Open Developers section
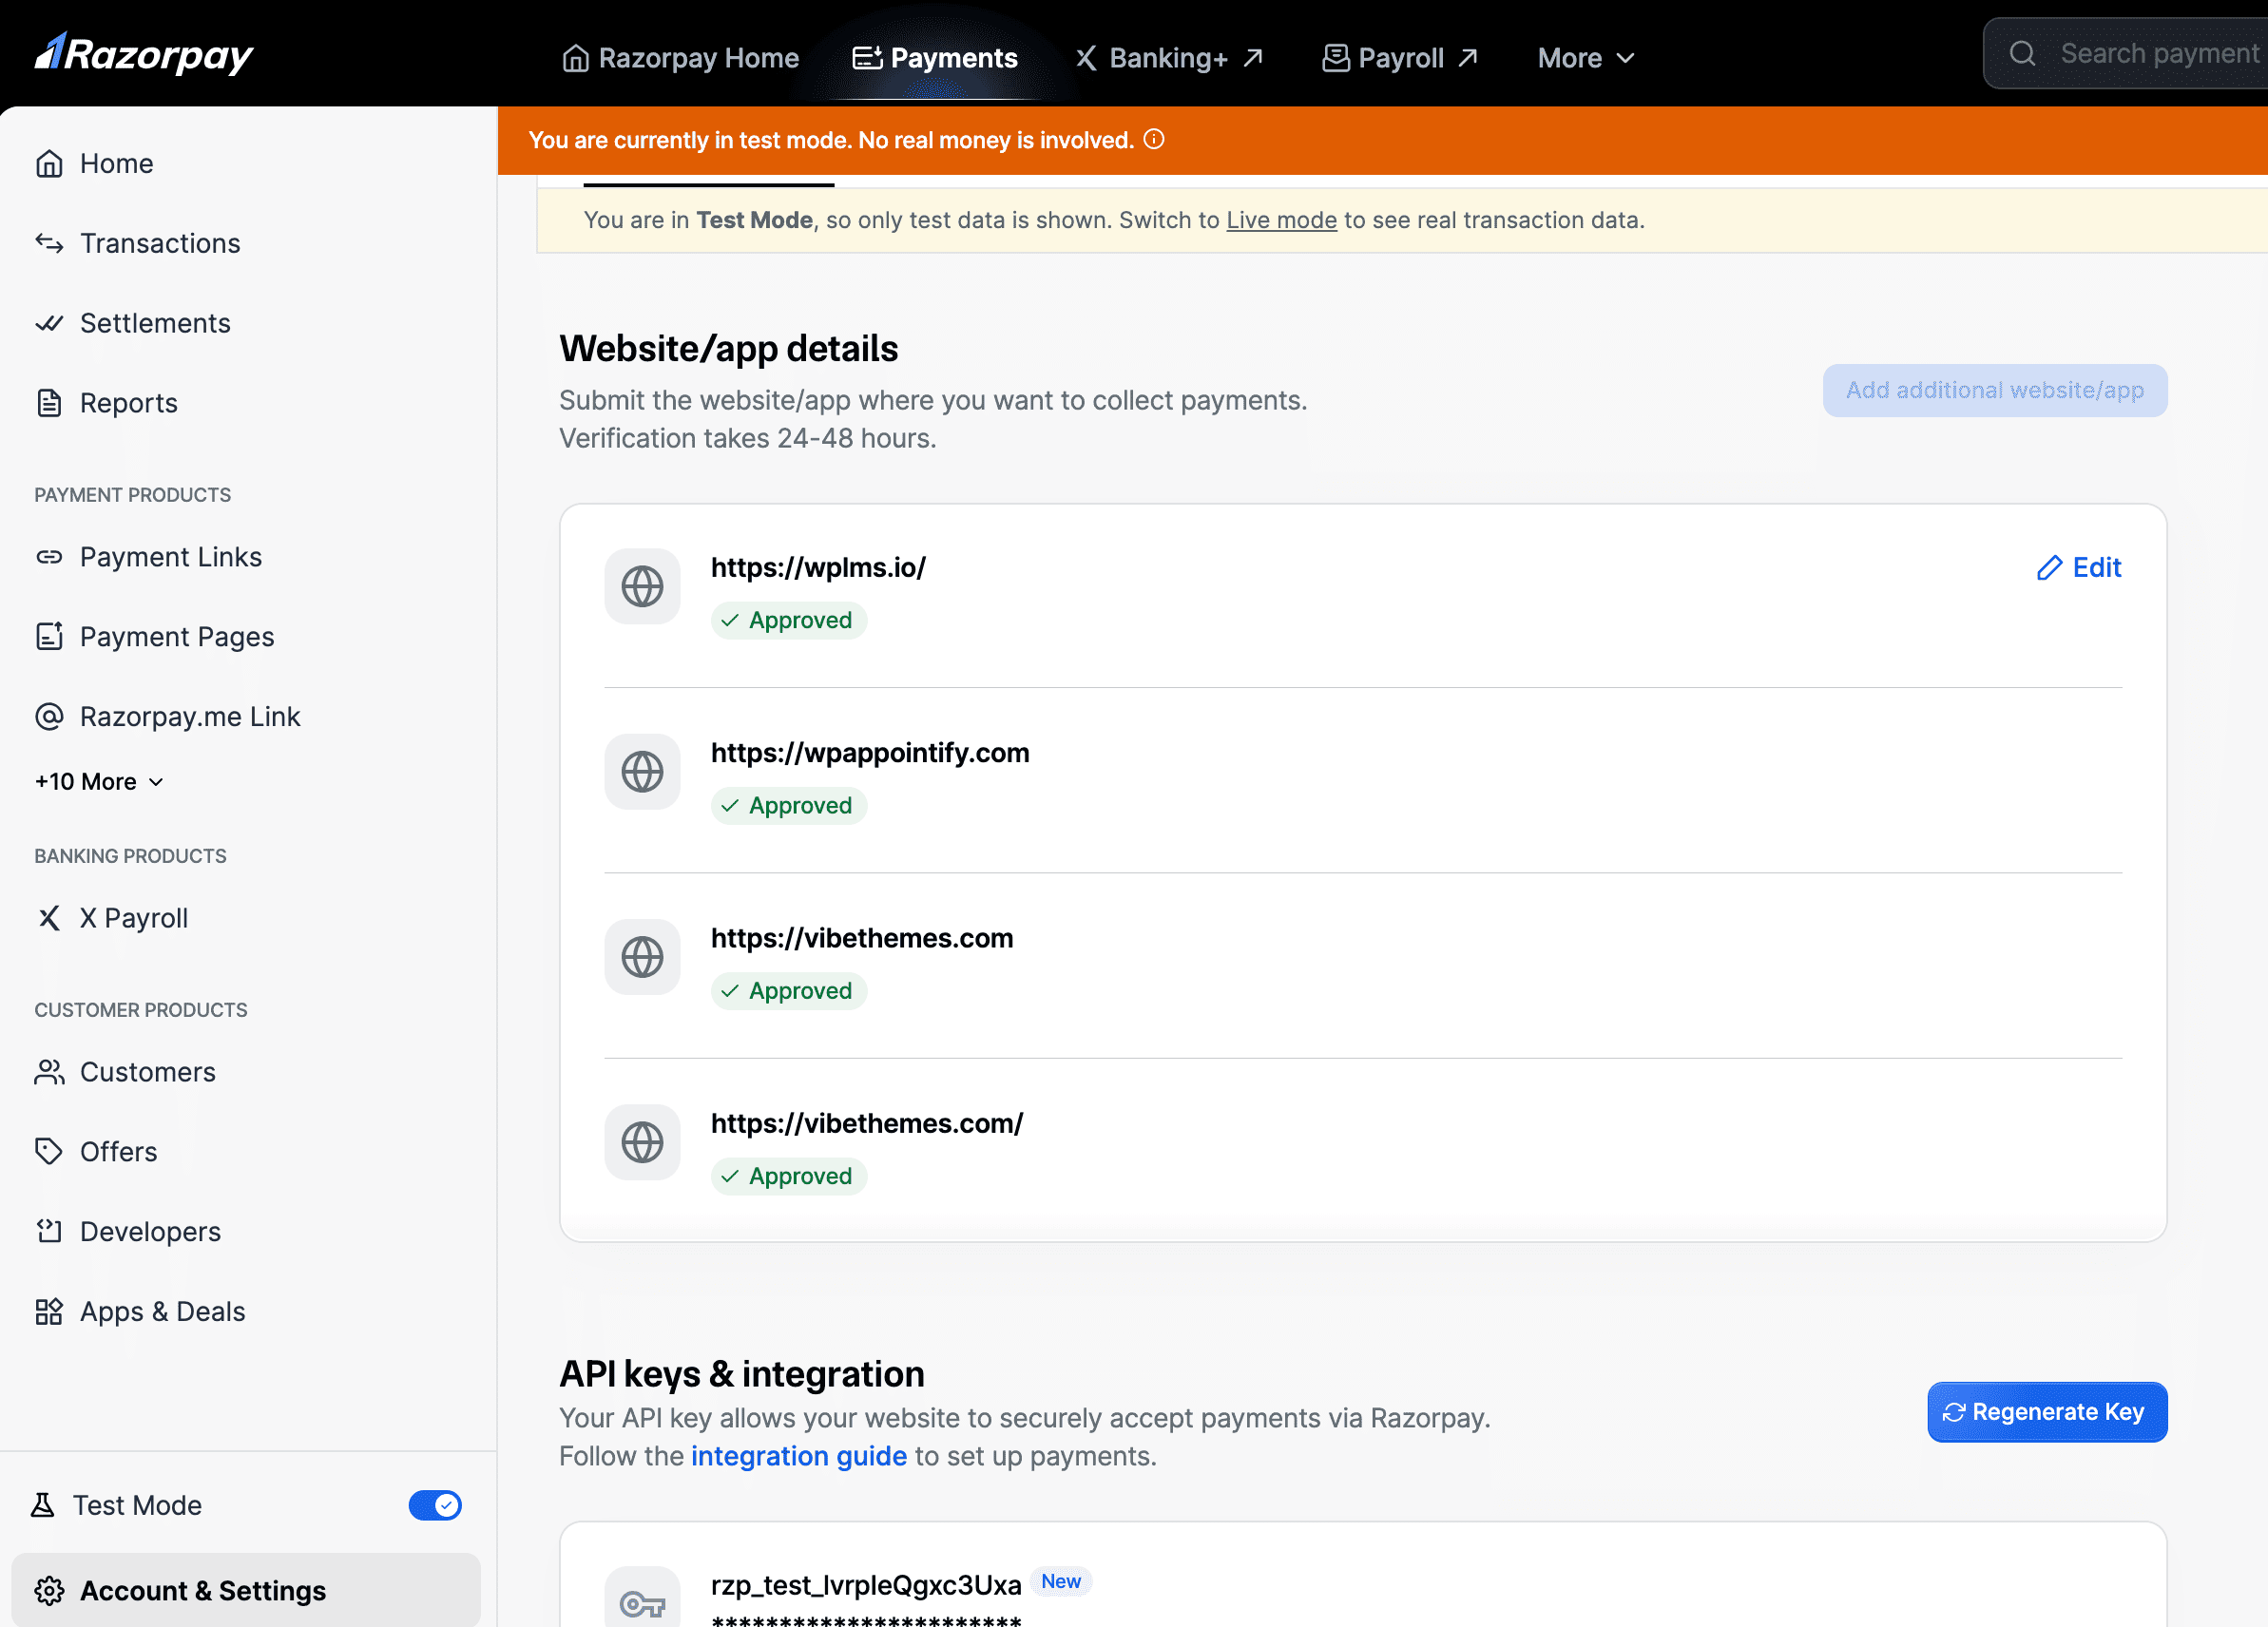Viewport: 2268px width, 1627px height. [x=248, y=1232]
